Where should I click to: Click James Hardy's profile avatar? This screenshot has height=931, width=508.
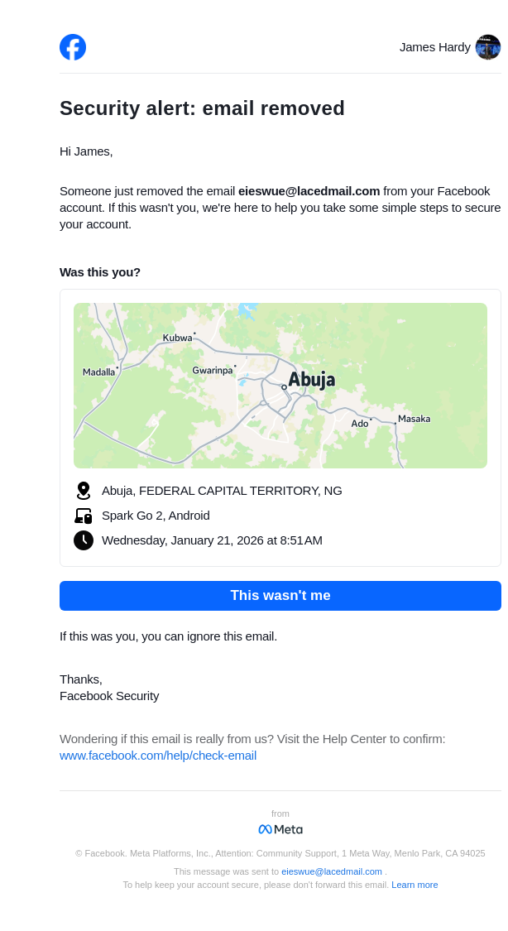pyautogui.click(x=488, y=47)
